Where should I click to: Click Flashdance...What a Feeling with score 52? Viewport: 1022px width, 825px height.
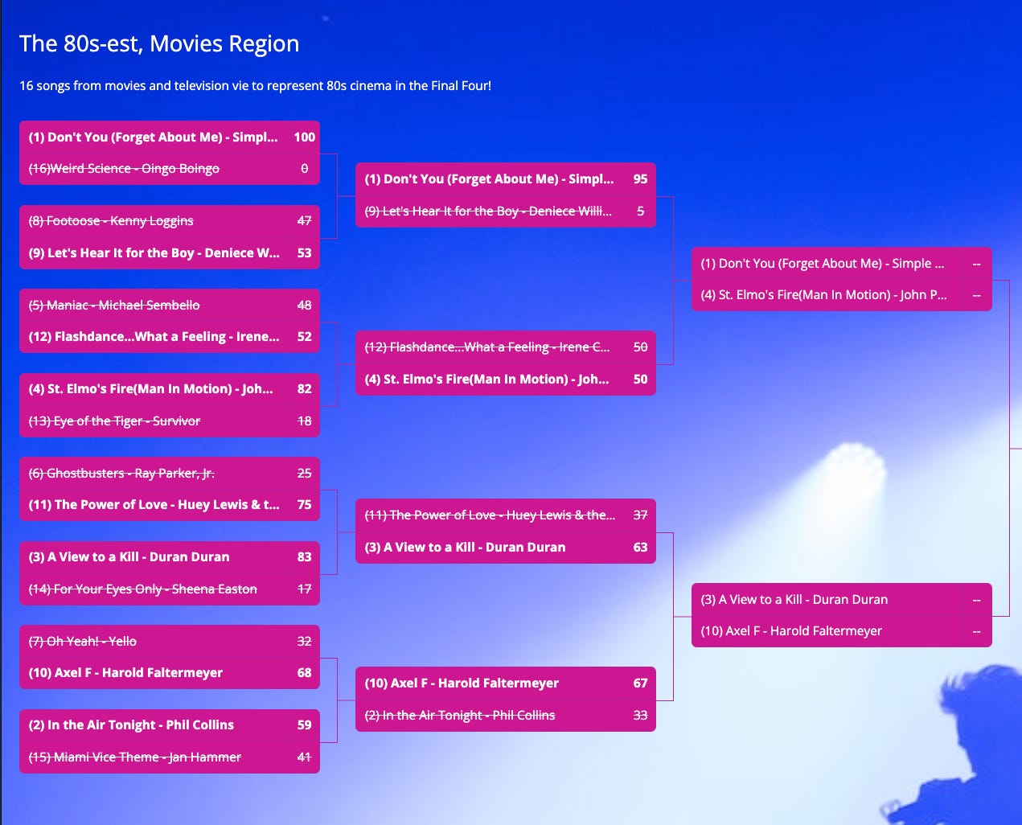coord(170,336)
